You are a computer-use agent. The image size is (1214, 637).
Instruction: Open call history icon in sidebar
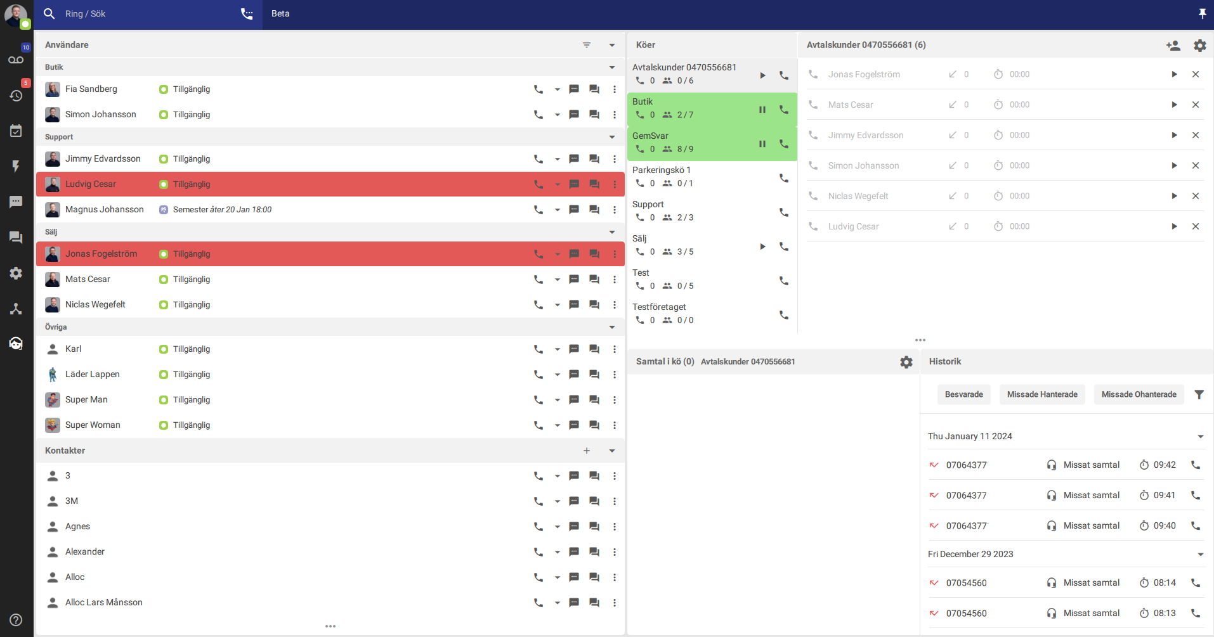point(16,96)
